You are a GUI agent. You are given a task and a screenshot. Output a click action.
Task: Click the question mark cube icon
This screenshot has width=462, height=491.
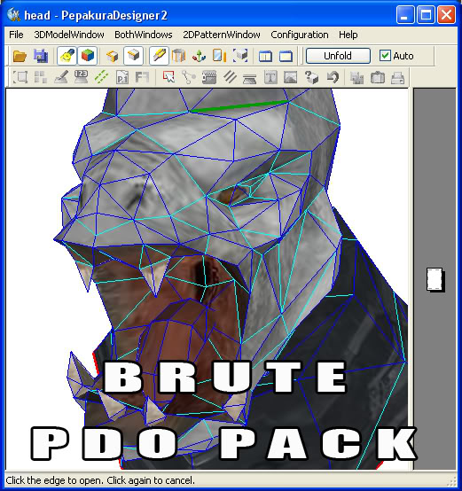click(311, 77)
